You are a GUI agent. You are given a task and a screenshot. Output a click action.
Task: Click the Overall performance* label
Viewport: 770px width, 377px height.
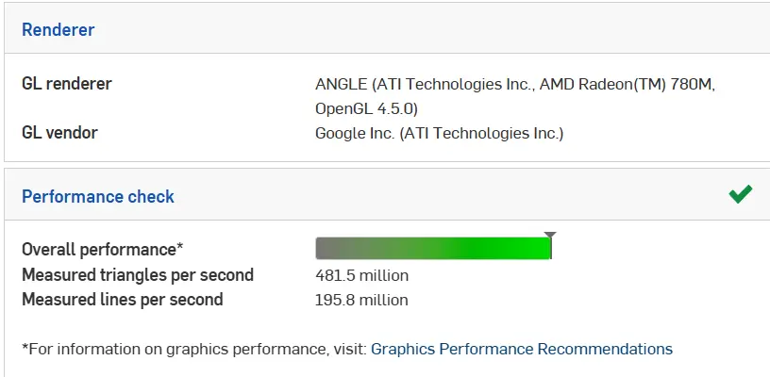[102, 249]
